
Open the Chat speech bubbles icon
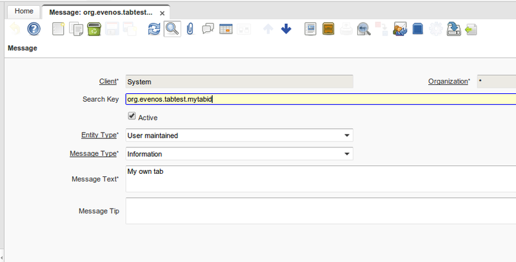point(208,29)
